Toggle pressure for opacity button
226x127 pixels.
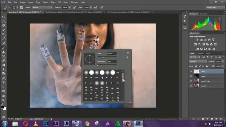[x=74, y=7]
